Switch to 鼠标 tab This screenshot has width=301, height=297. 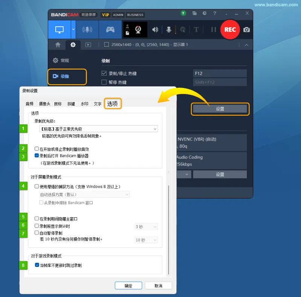pyautogui.click(x=58, y=104)
